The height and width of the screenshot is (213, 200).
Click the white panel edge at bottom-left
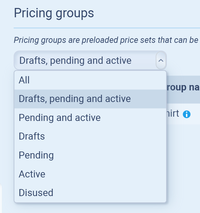coord(1,199)
